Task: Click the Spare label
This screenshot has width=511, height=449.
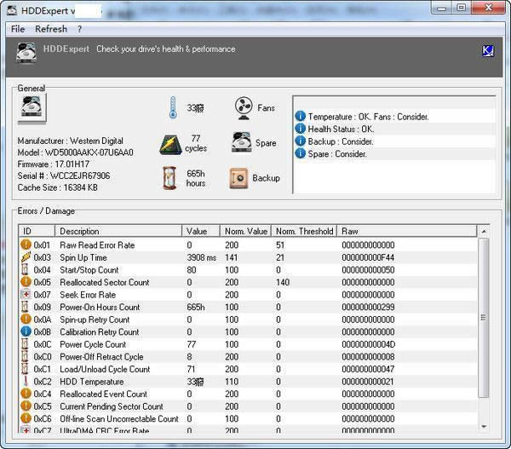Action: coord(266,143)
